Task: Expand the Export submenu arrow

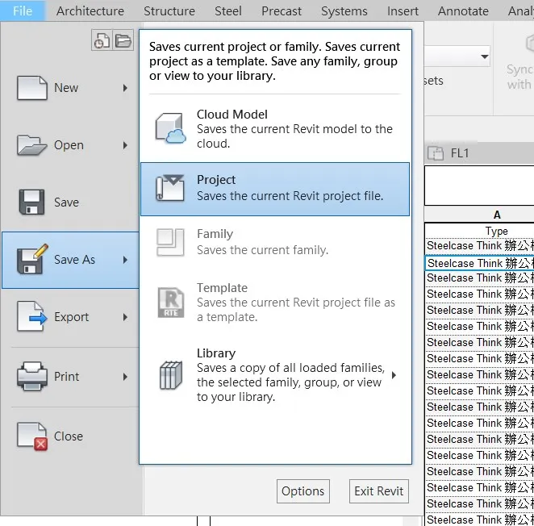Action: coord(125,317)
